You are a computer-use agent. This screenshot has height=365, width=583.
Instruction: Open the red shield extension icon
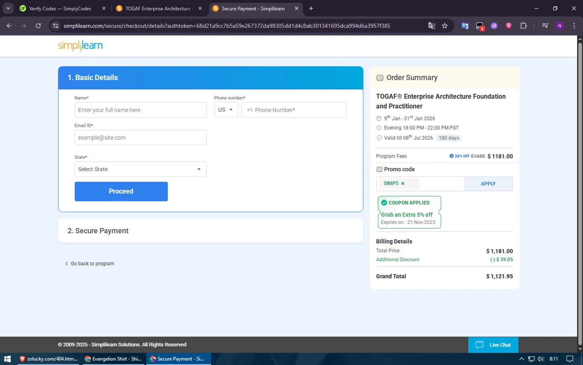point(508,26)
